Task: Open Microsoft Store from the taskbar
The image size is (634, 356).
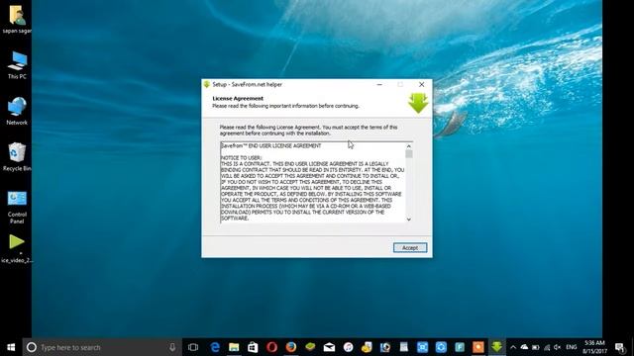Action: tap(253, 347)
